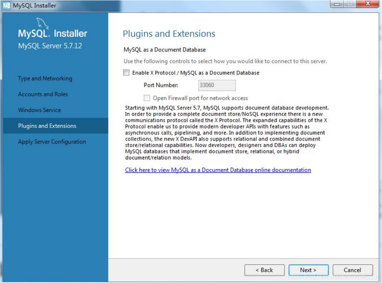Click 'MySQL as a Document Database' subtitle
The width and height of the screenshot is (382, 283).
(x=165, y=50)
